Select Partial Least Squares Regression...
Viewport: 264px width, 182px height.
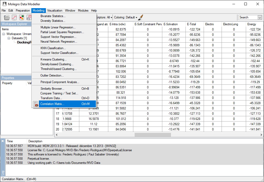[x=64, y=32]
